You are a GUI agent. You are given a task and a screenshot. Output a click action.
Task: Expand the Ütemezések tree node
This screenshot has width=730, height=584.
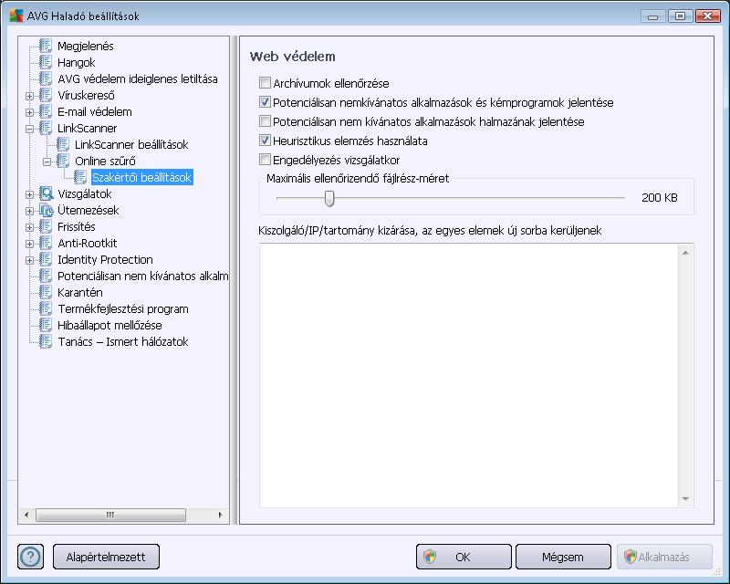tap(30, 212)
